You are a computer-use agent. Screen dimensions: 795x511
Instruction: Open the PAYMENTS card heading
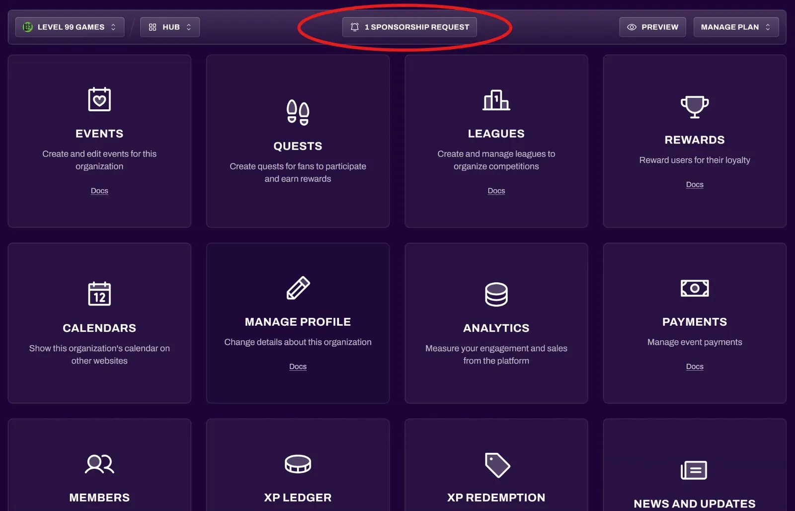click(695, 322)
